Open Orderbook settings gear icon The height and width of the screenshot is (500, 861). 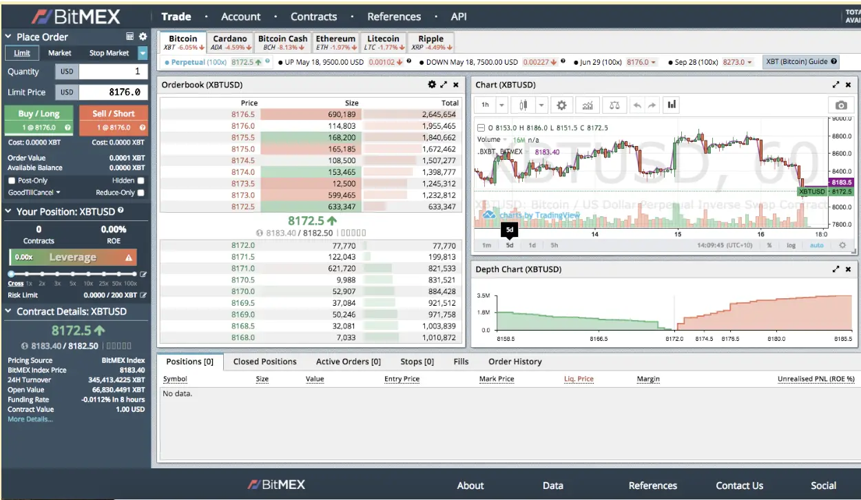[x=432, y=85]
